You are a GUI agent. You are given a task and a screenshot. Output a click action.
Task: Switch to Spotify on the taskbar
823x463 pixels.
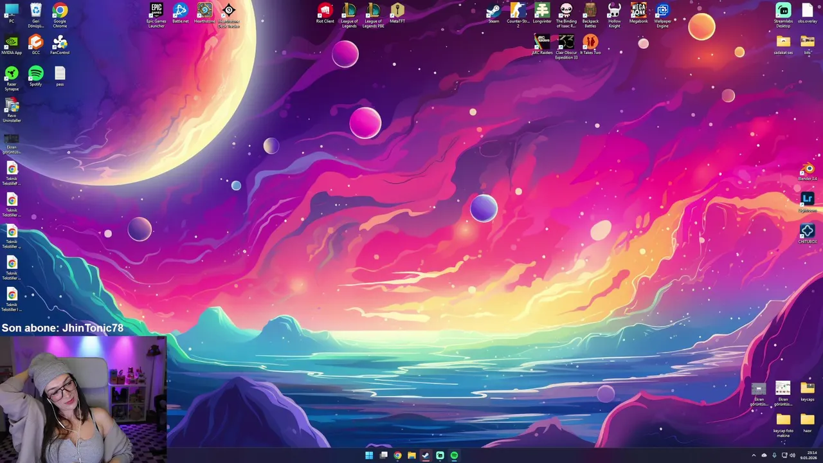click(x=454, y=455)
